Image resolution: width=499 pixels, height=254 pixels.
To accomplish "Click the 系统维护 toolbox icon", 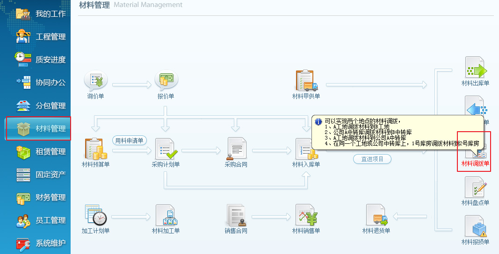I will pos(23,244).
